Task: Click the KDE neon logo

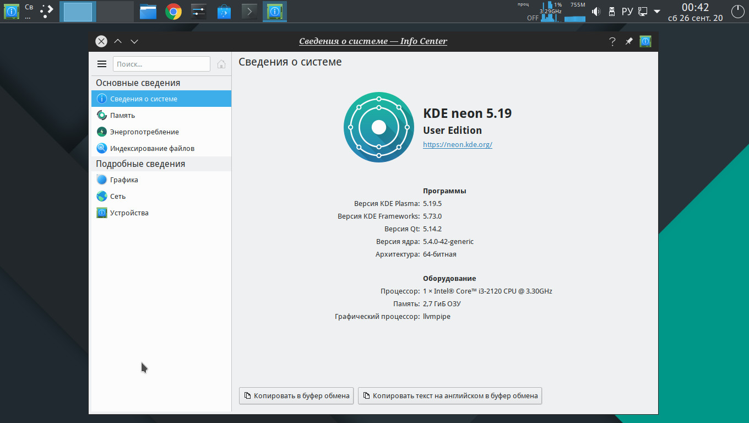Action: coord(378,127)
